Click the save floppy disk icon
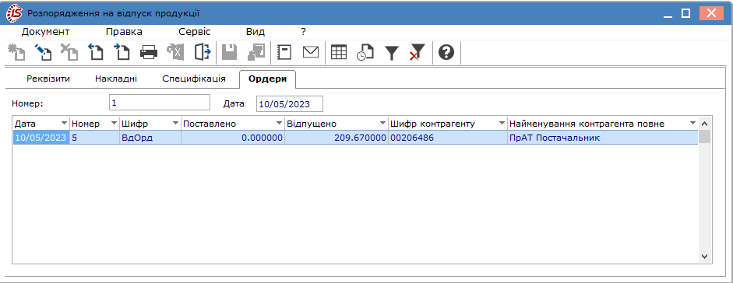Image resolution: width=733 pixels, height=283 pixels. pos(229,52)
